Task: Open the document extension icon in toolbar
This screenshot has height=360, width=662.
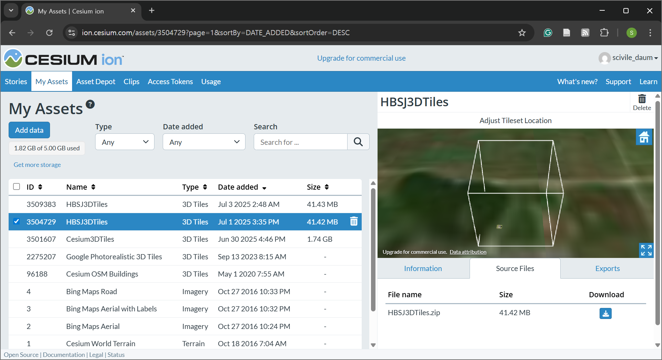Action: (x=566, y=33)
